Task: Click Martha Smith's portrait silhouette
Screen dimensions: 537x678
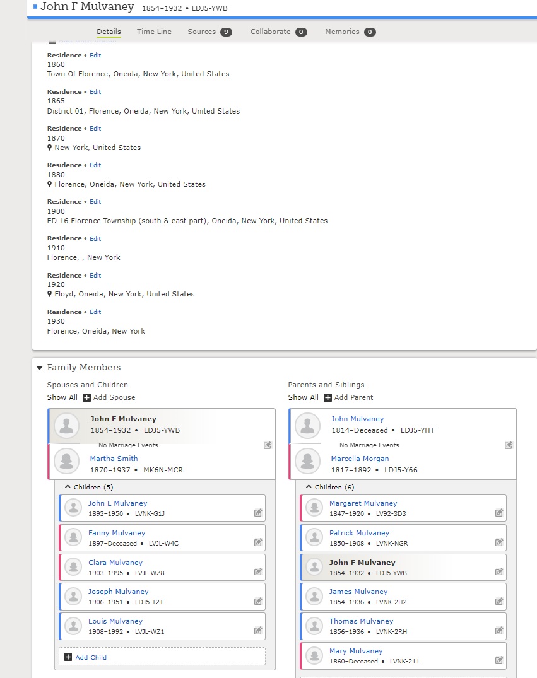Action: pyautogui.click(x=67, y=462)
